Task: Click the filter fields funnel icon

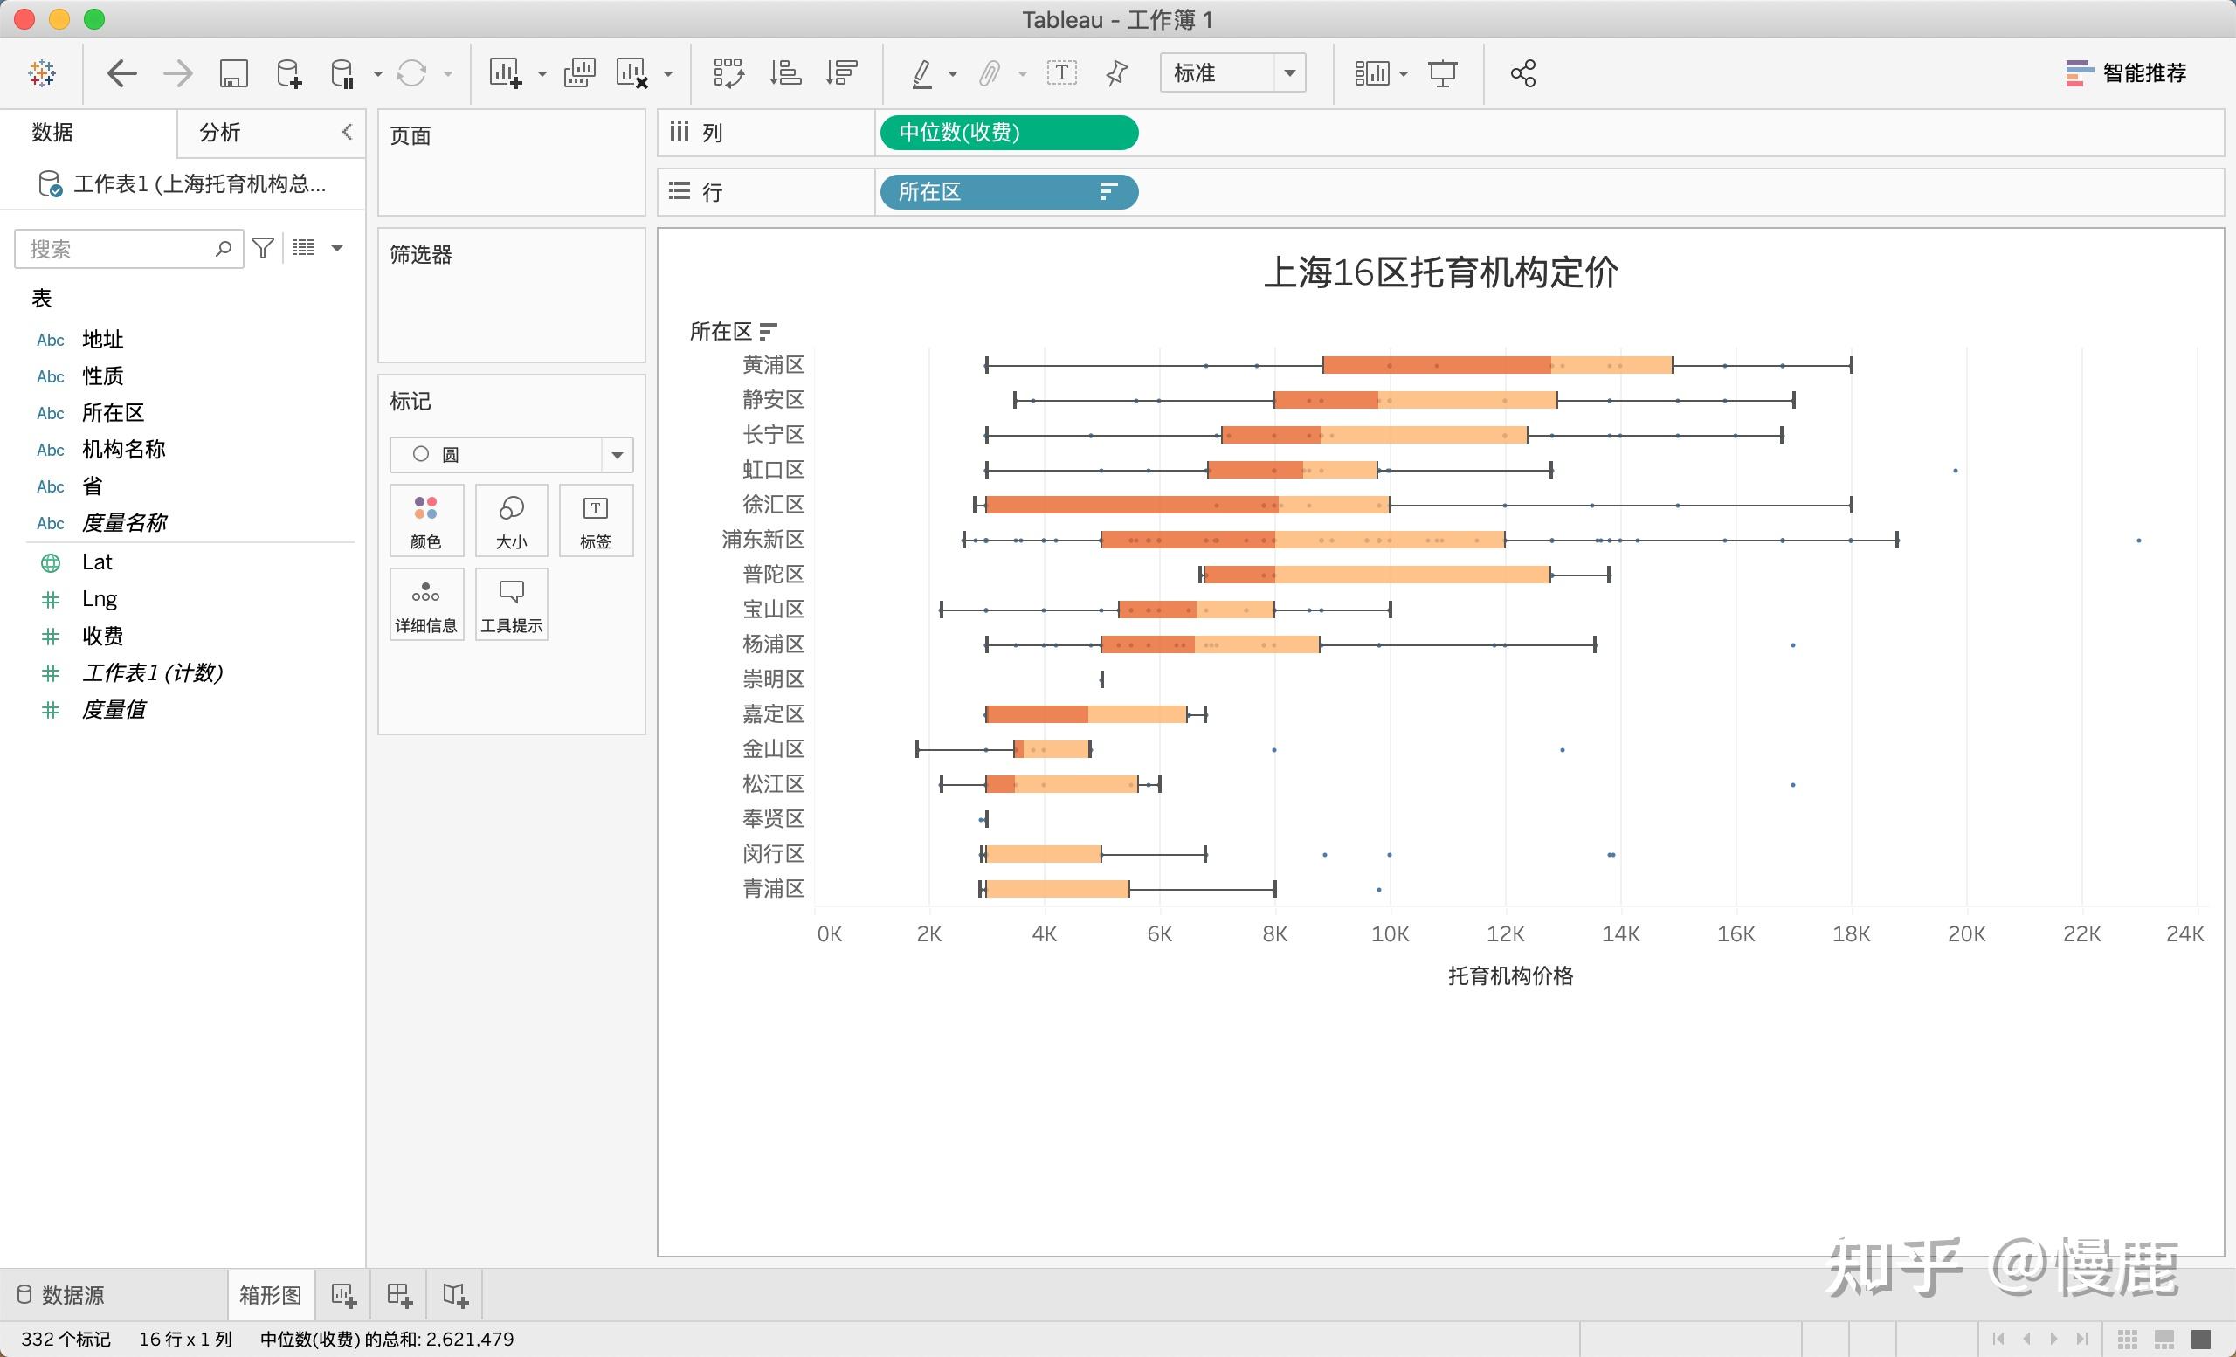Action: [x=263, y=248]
